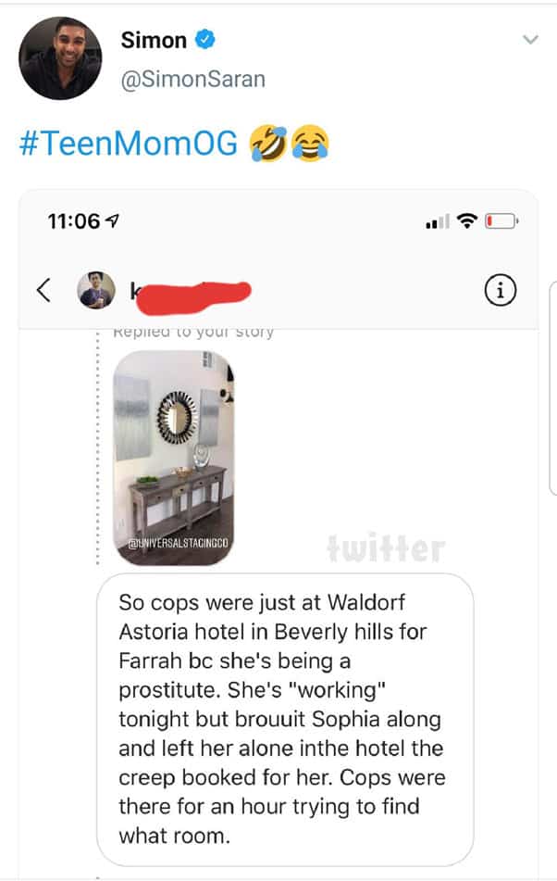The image size is (557, 881).
Task: Click the Simon display name
Action: click(x=154, y=40)
